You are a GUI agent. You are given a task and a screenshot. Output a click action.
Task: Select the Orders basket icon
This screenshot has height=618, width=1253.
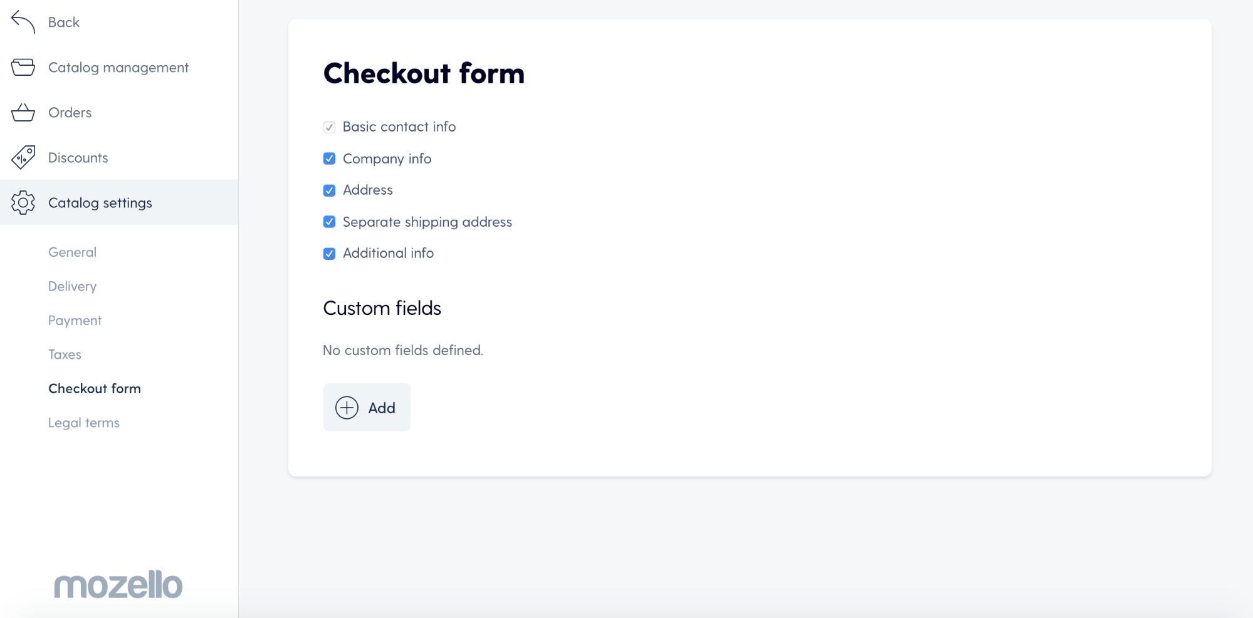23,112
